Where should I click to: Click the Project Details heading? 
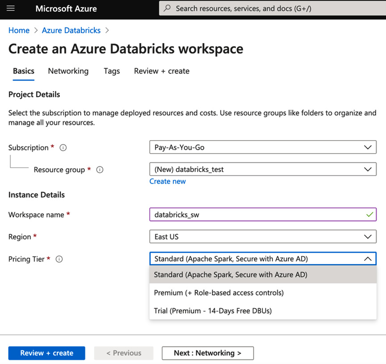coord(34,94)
